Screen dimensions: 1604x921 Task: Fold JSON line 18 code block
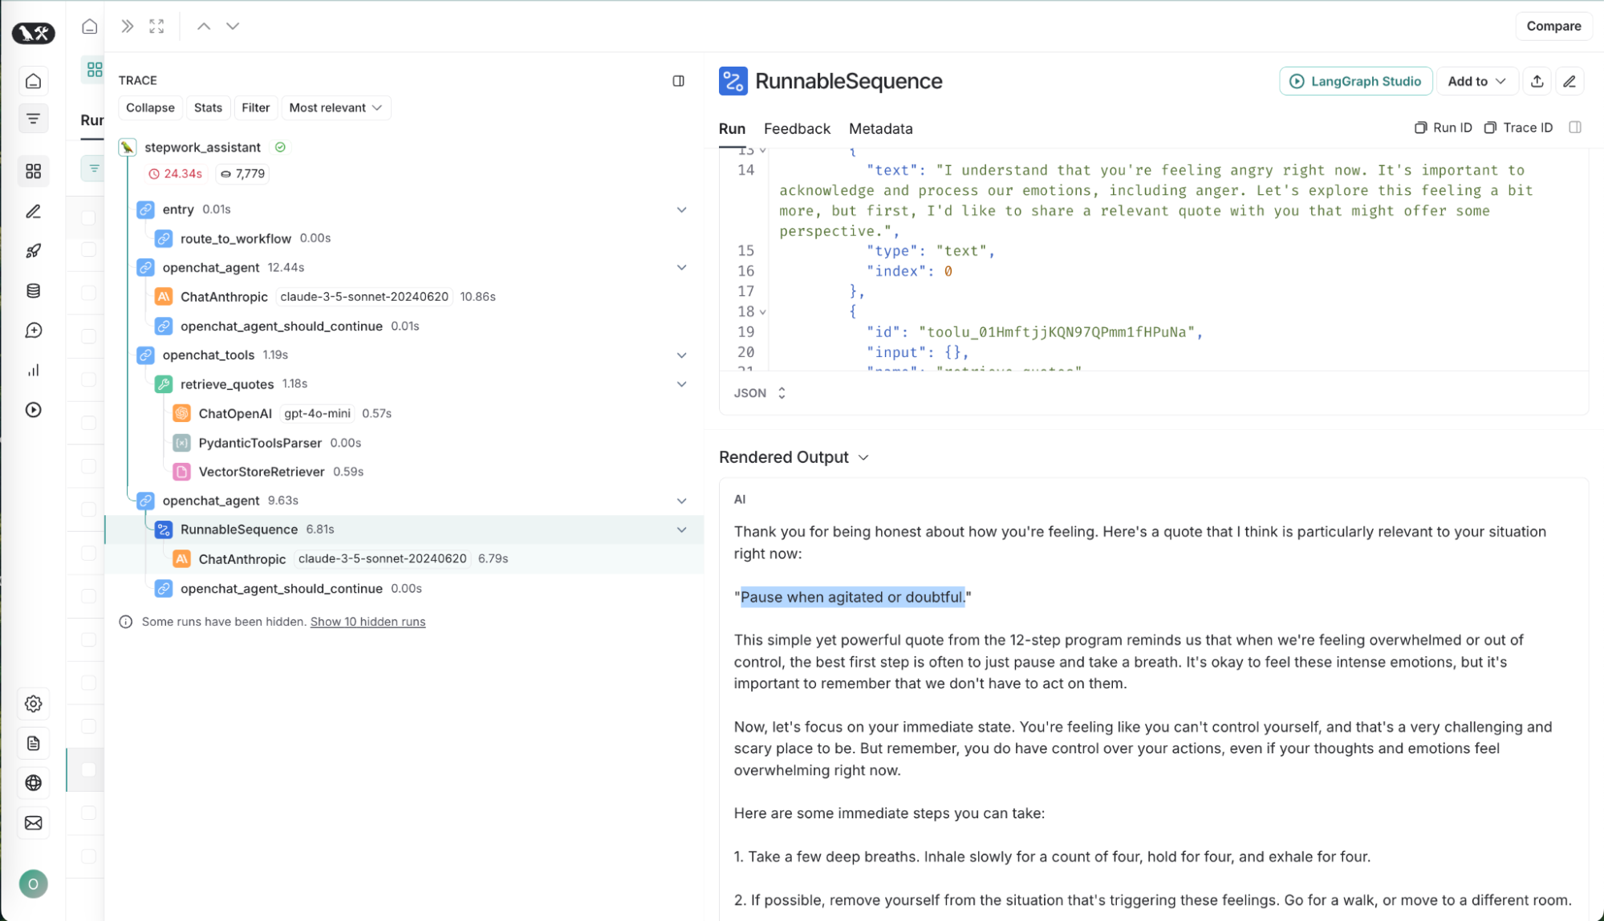coord(762,312)
